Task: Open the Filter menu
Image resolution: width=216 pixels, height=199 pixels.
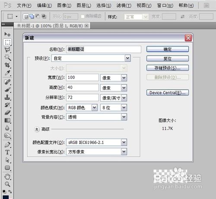Action: coord(124,6)
